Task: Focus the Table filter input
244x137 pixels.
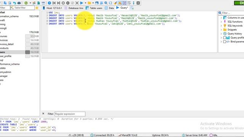Action: coord(22,8)
